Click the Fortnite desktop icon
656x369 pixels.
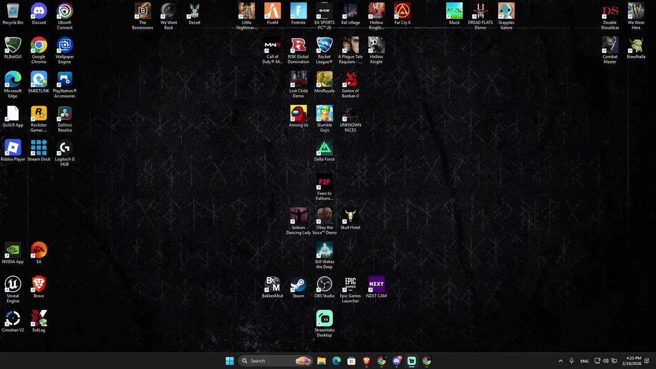pos(298,14)
